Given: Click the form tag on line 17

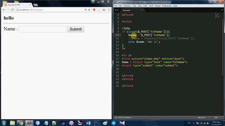Looking at the screenshot, I should tap(127, 59).
